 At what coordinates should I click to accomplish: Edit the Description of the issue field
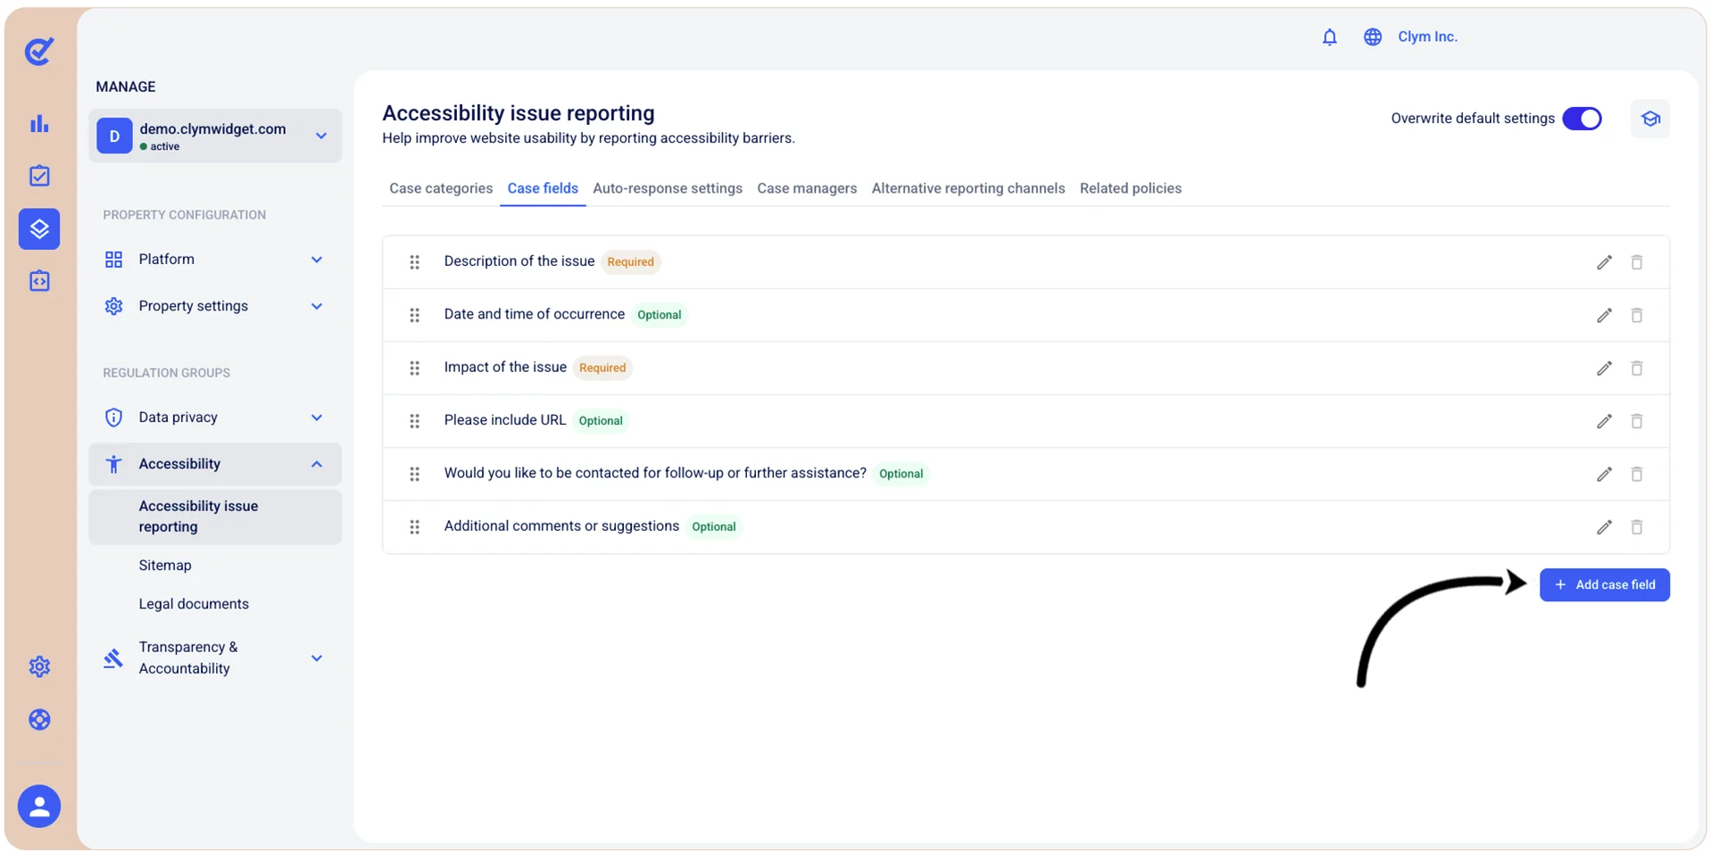(1604, 262)
